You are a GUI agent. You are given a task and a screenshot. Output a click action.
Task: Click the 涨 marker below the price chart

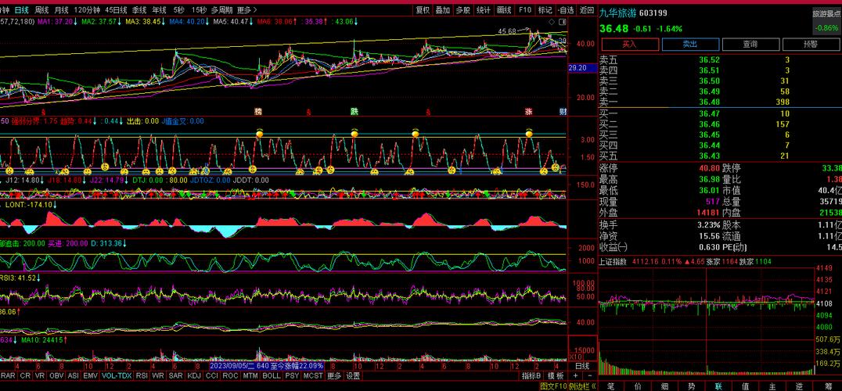pos(528,112)
